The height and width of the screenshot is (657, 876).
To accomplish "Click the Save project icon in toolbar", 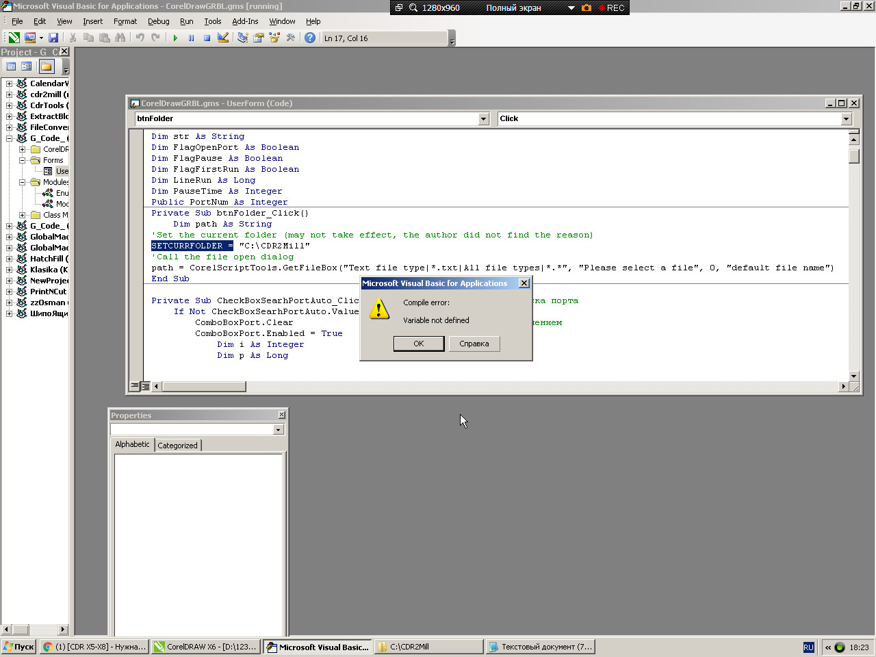I will coord(53,38).
